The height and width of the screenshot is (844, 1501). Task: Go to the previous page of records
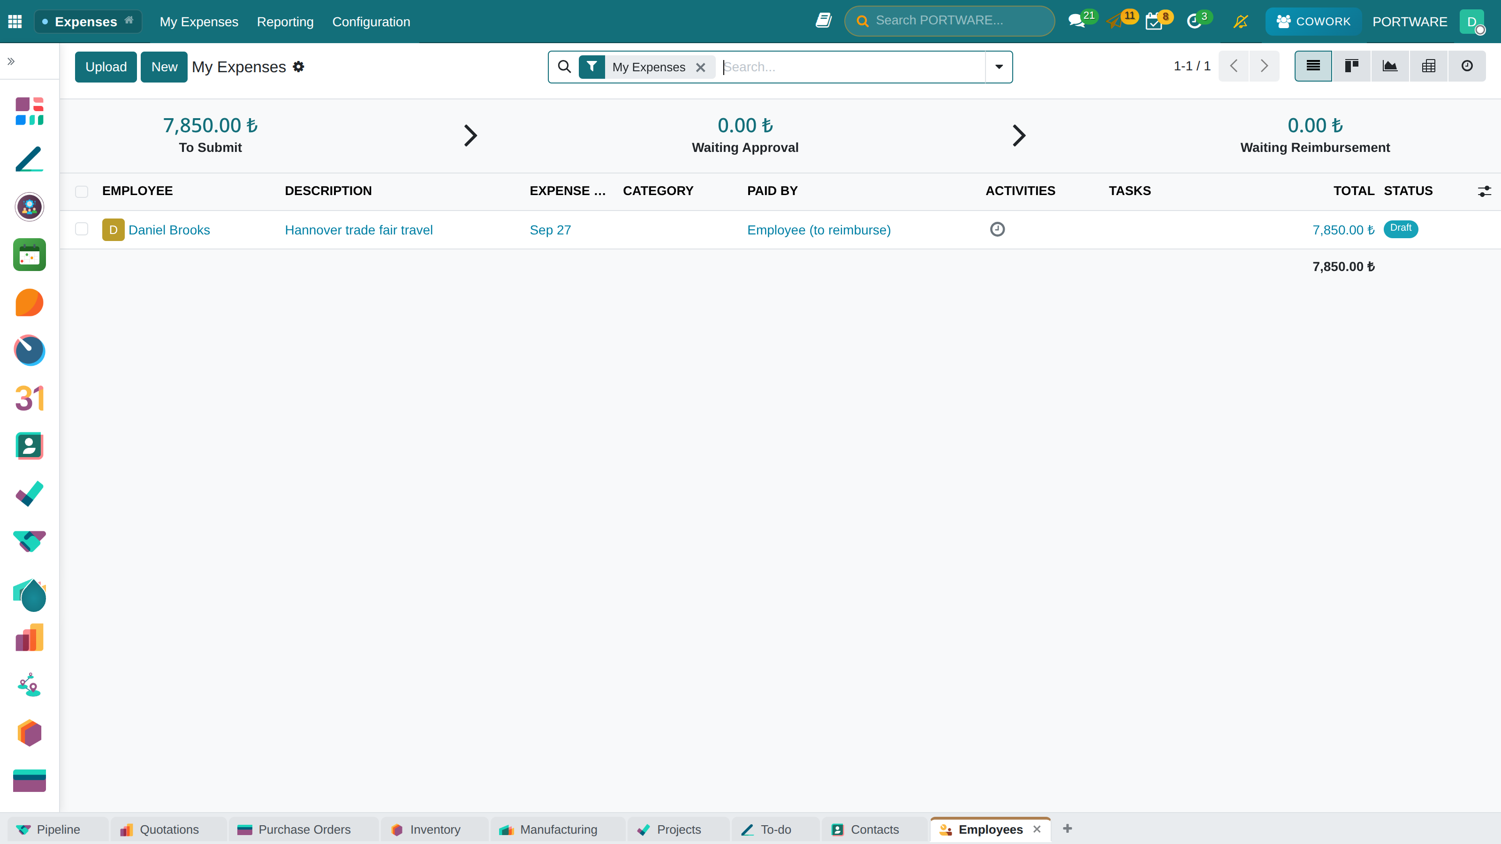coord(1234,66)
